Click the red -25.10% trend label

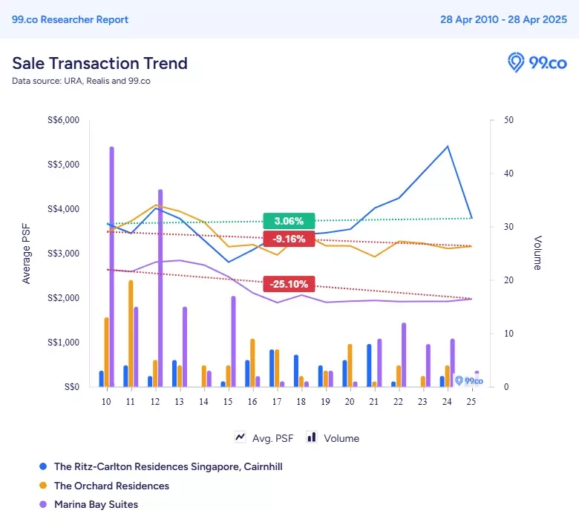289,284
